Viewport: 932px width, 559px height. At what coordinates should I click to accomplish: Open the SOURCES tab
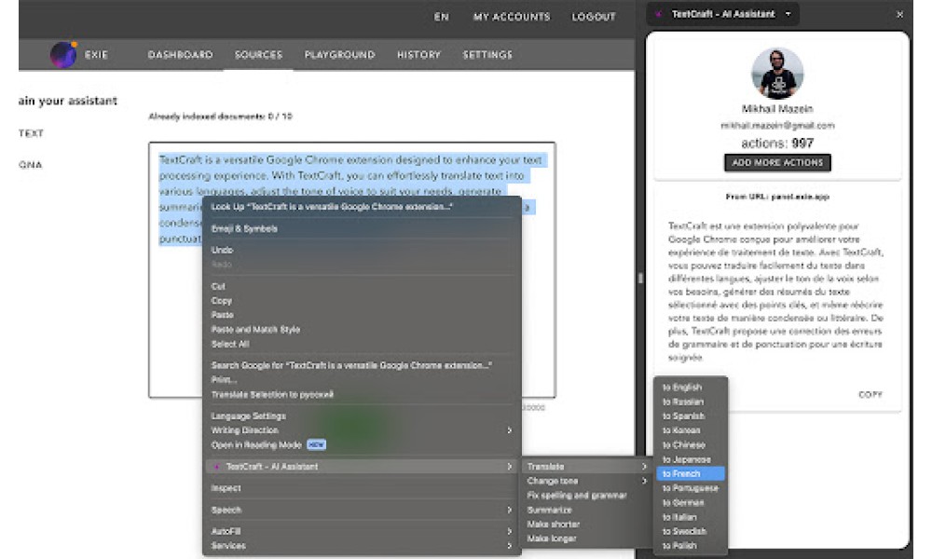[x=258, y=55]
